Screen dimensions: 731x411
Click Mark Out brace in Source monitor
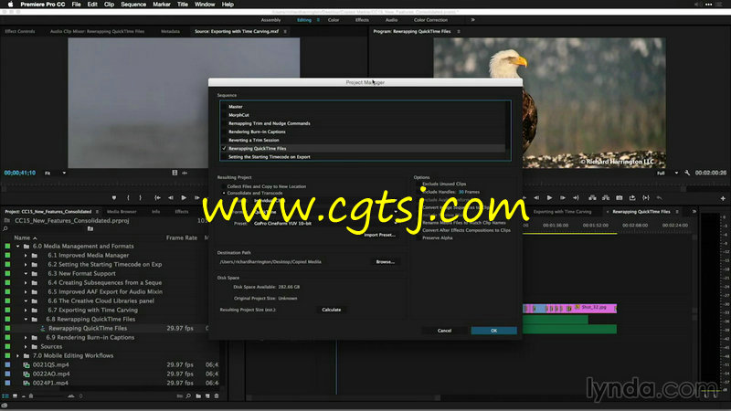pos(141,198)
